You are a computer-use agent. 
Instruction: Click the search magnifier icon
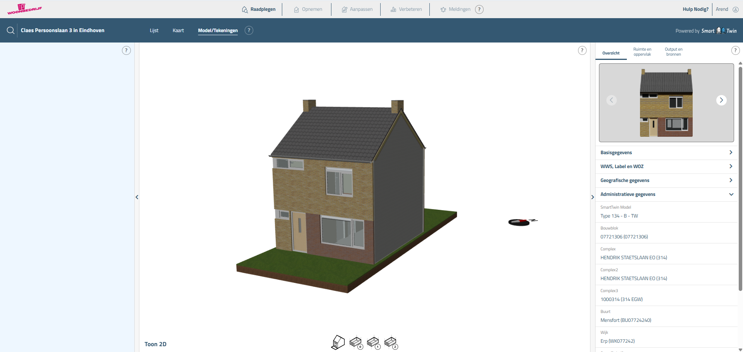(x=10, y=31)
